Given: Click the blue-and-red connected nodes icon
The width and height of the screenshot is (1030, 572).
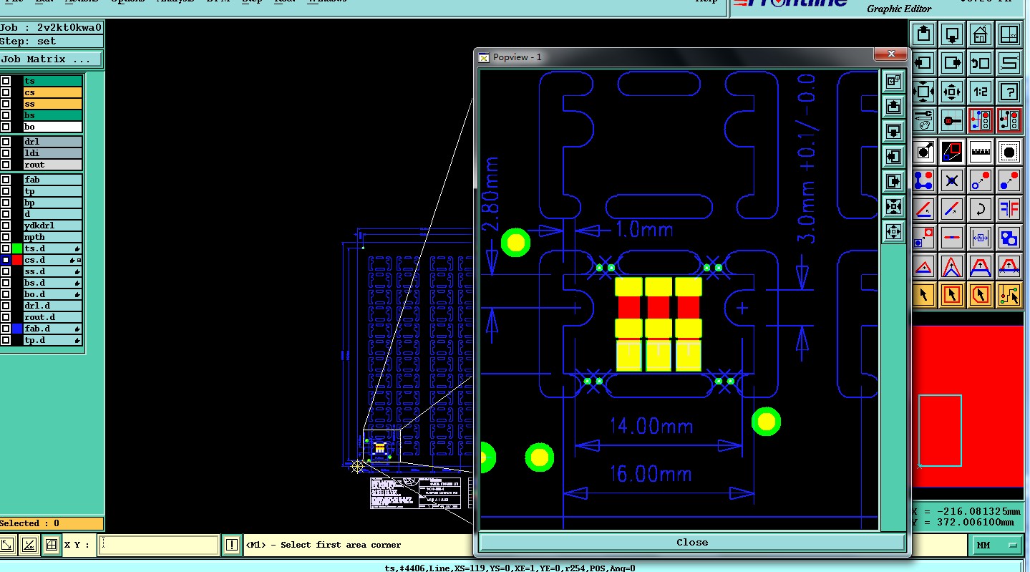Looking at the screenshot, I should pyautogui.click(x=923, y=180).
